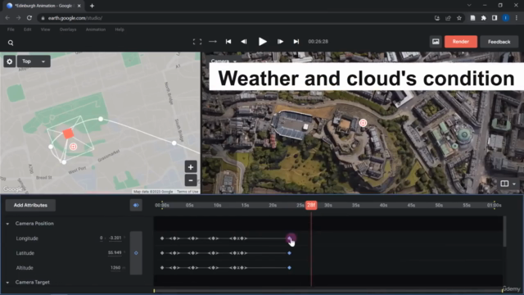Image resolution: width=524 pixels, height=295 pixels.
Task: Click the timecode display 00:26:28
Action: coord(318,42)
